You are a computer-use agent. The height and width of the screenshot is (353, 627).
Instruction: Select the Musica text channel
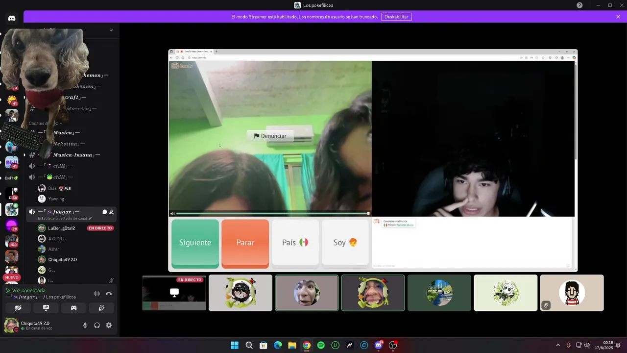pos(64,133)
